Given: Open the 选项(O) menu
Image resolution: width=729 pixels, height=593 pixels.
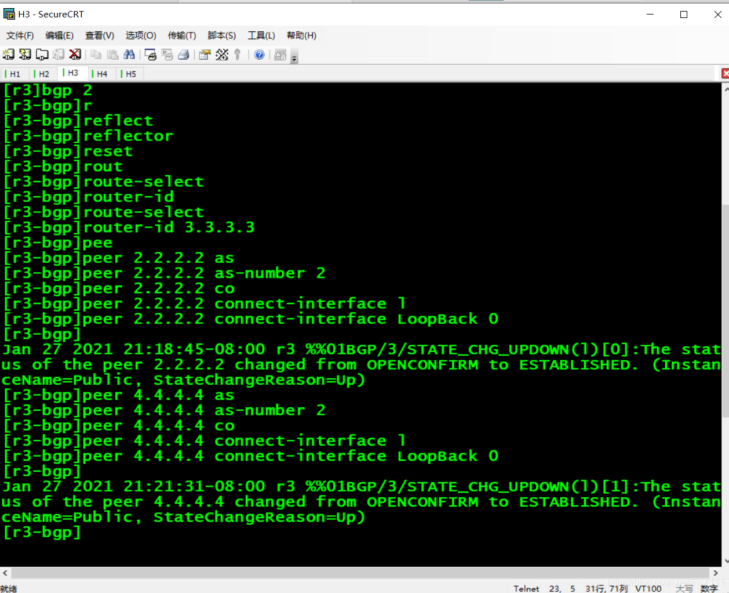Looking at the screenshot, I should 141,35.
